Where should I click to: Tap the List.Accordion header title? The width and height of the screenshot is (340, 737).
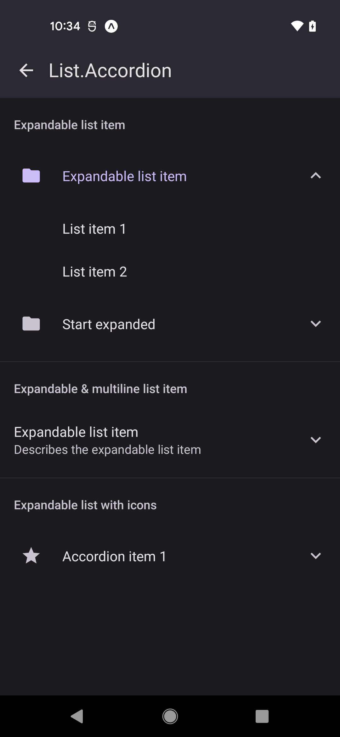pyautogui.click(x=110, y=71)
